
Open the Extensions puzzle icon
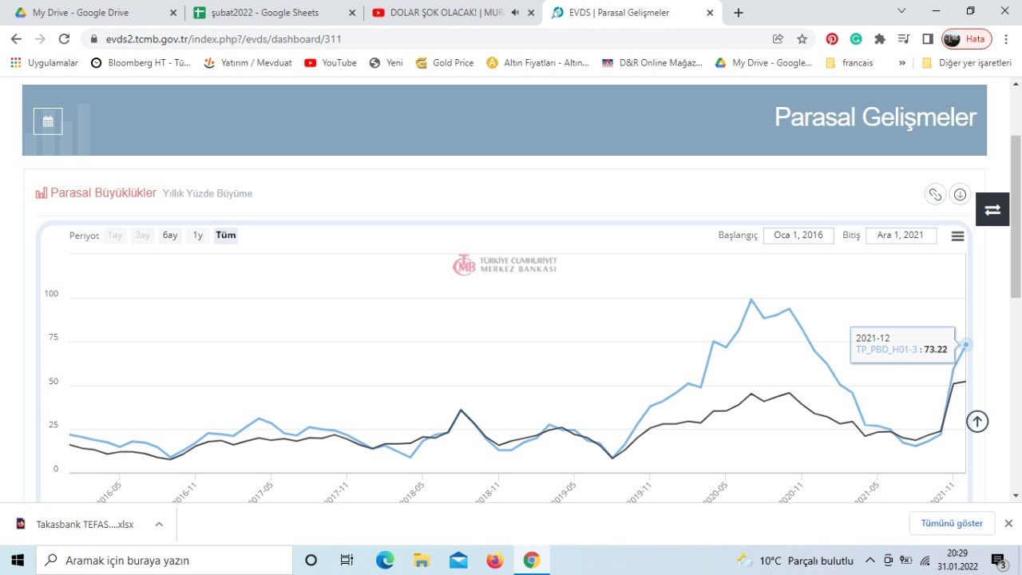coord(880,38)
